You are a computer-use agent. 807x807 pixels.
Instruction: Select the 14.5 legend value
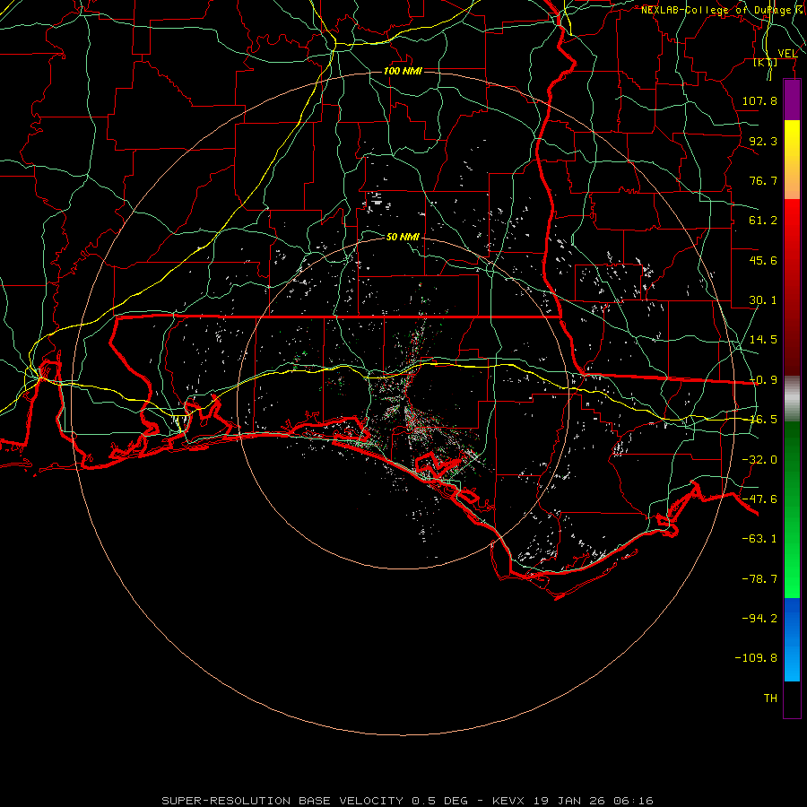point(763,340)
